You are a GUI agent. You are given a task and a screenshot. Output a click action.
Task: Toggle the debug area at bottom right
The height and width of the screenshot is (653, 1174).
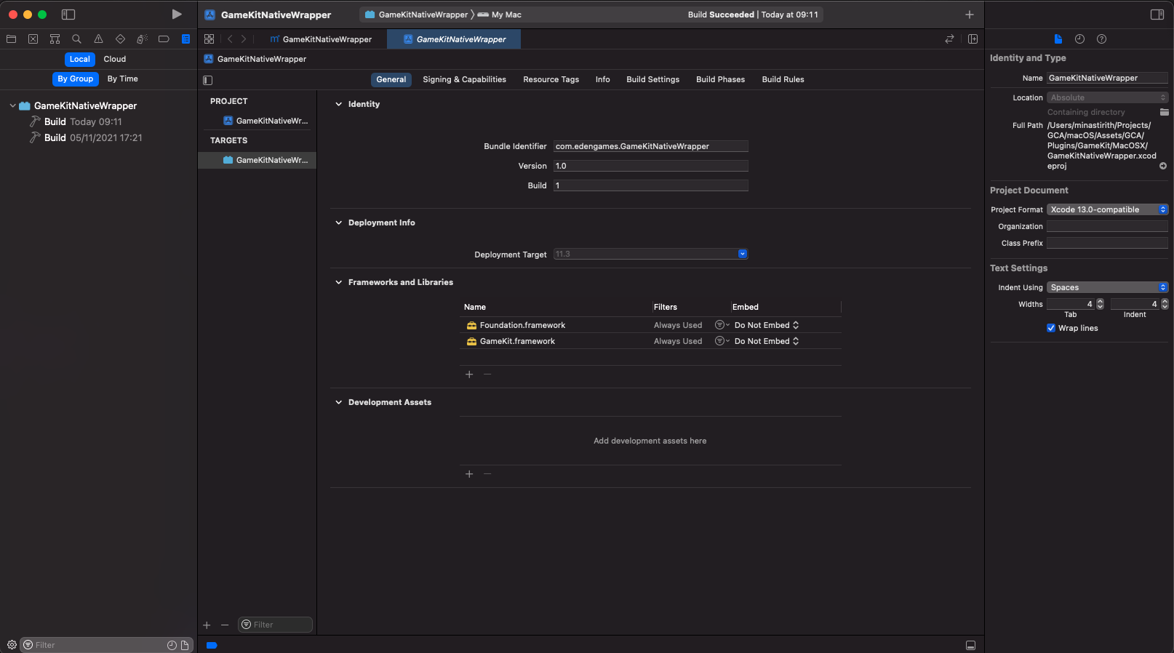coord(970,645)
